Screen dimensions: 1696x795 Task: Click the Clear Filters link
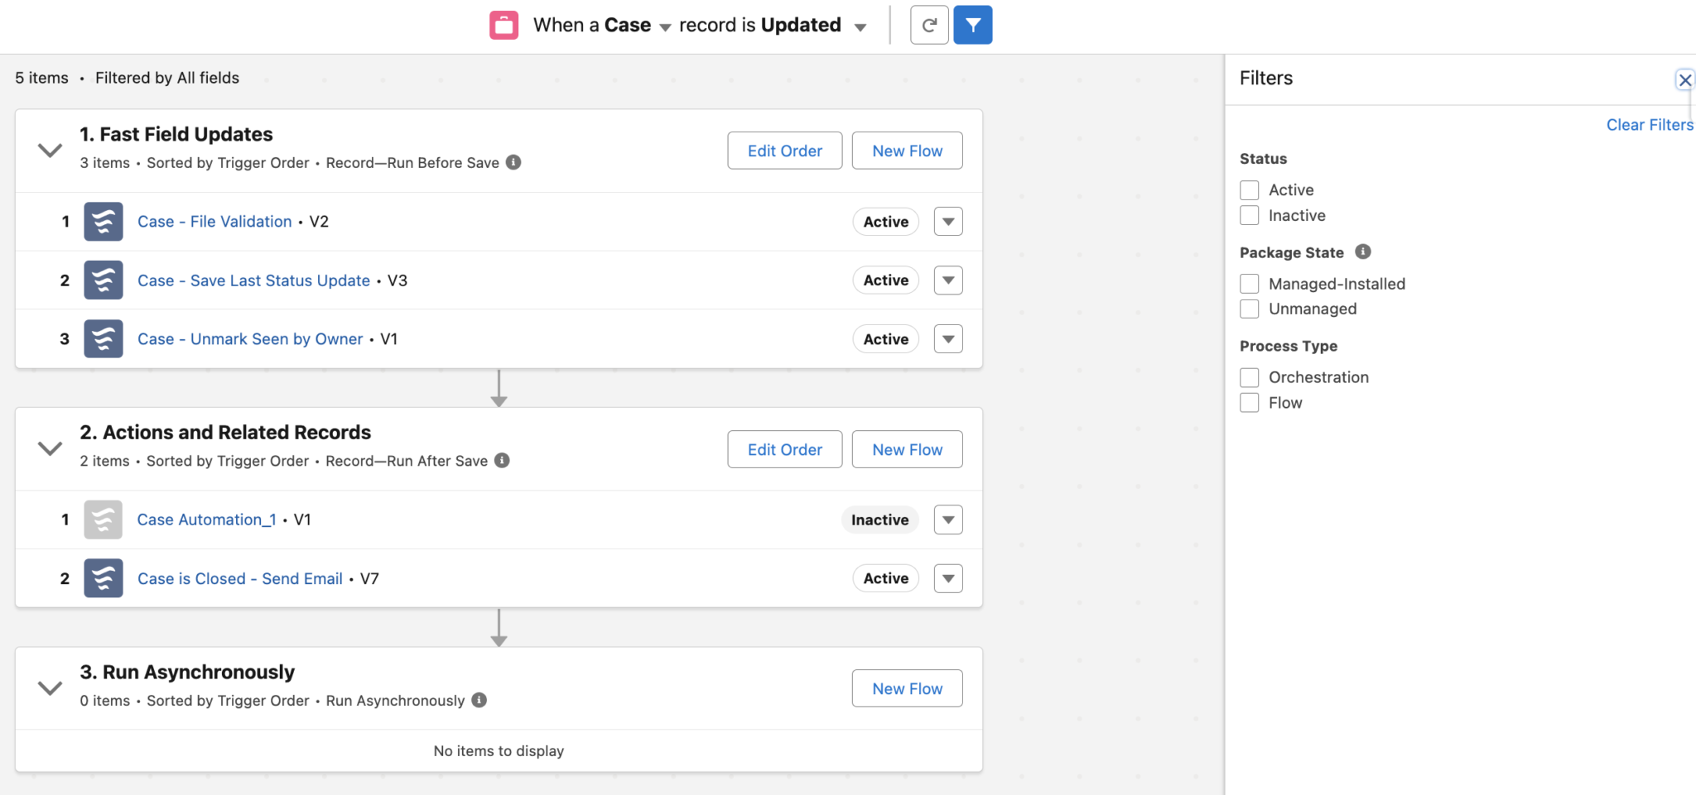tap(1649, 124)
